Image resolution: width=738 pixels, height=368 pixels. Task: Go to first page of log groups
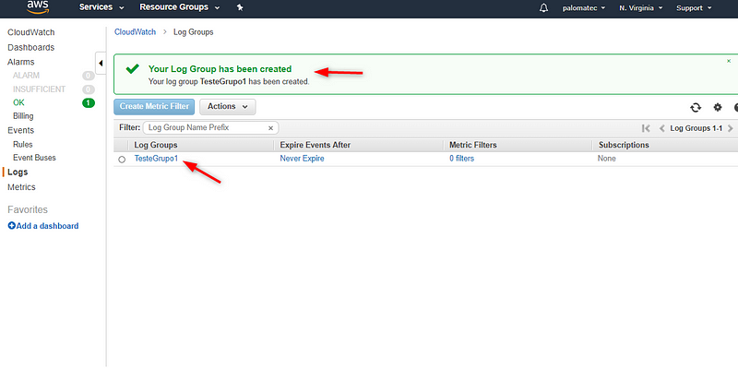click(646, 128)
